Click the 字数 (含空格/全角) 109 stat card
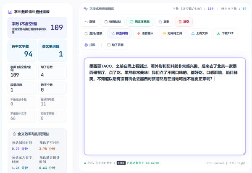The image size is (252, 173). 22,71
